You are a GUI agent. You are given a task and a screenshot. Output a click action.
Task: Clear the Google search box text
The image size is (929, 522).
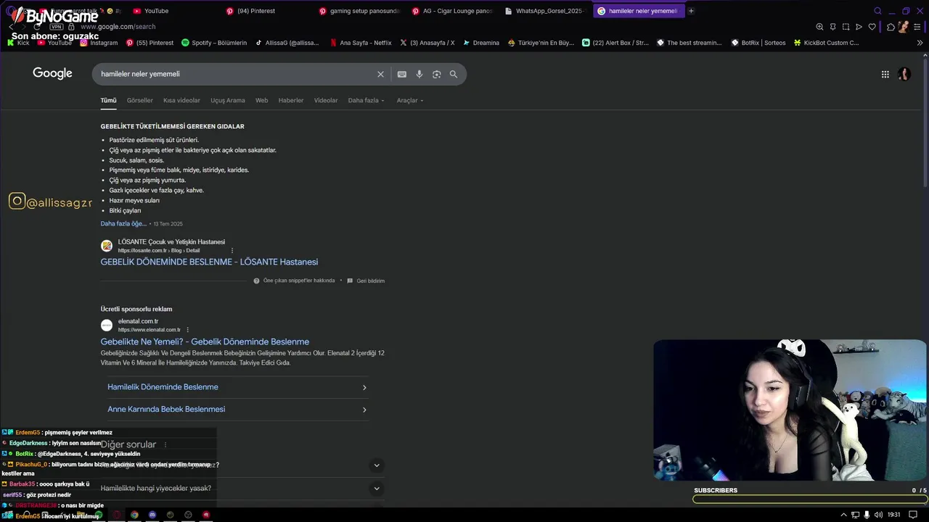click(380, 74)
